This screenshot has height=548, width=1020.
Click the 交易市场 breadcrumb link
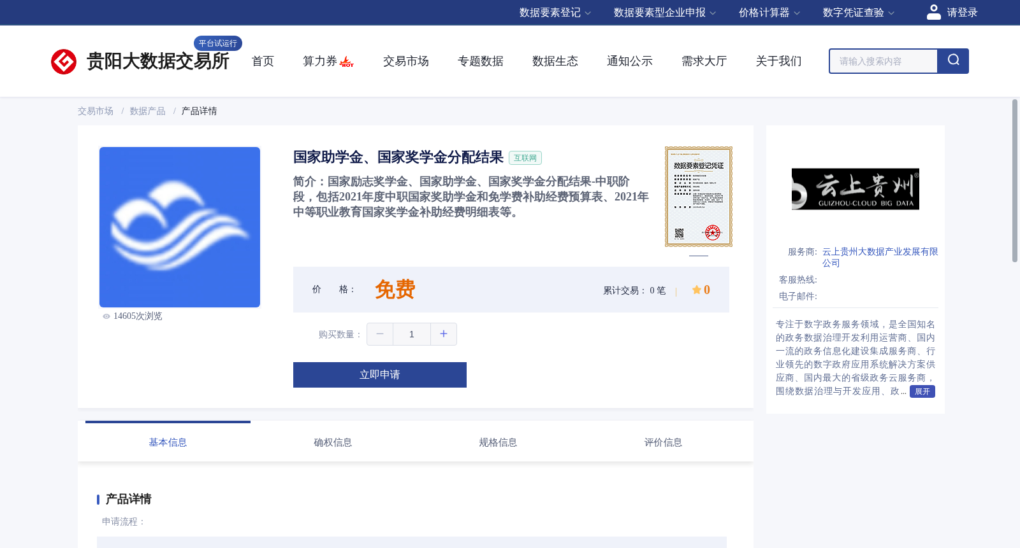coord(96,111)
